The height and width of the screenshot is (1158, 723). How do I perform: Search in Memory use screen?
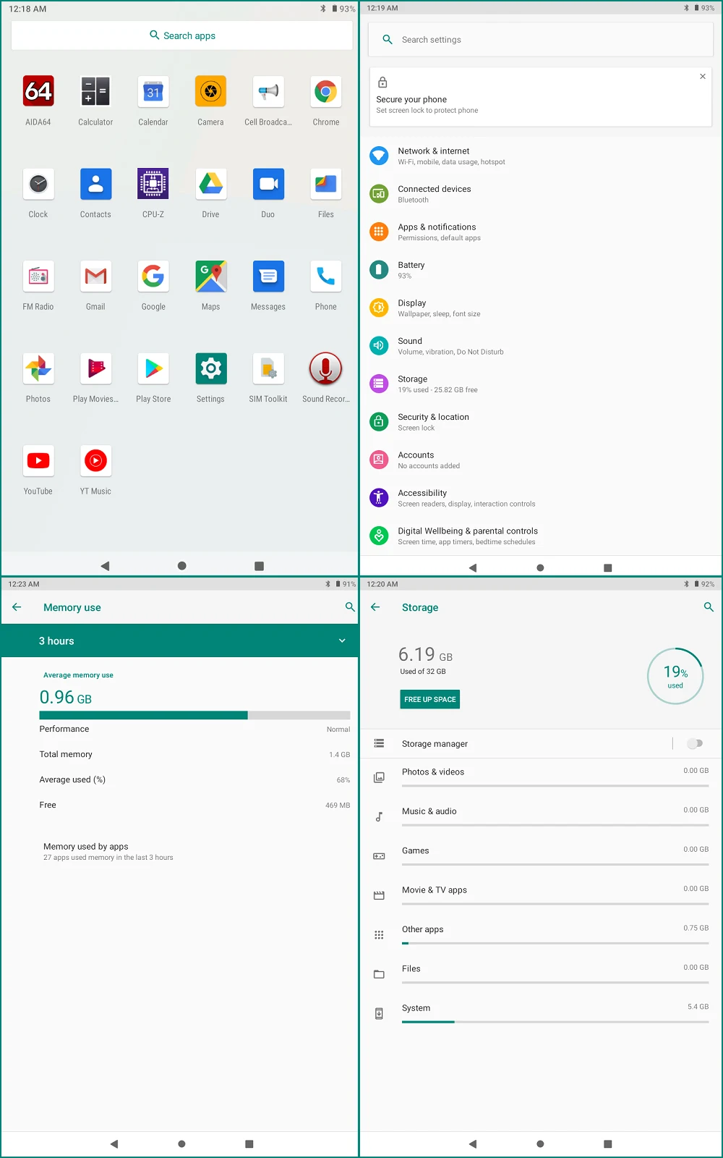pos(350,607)
